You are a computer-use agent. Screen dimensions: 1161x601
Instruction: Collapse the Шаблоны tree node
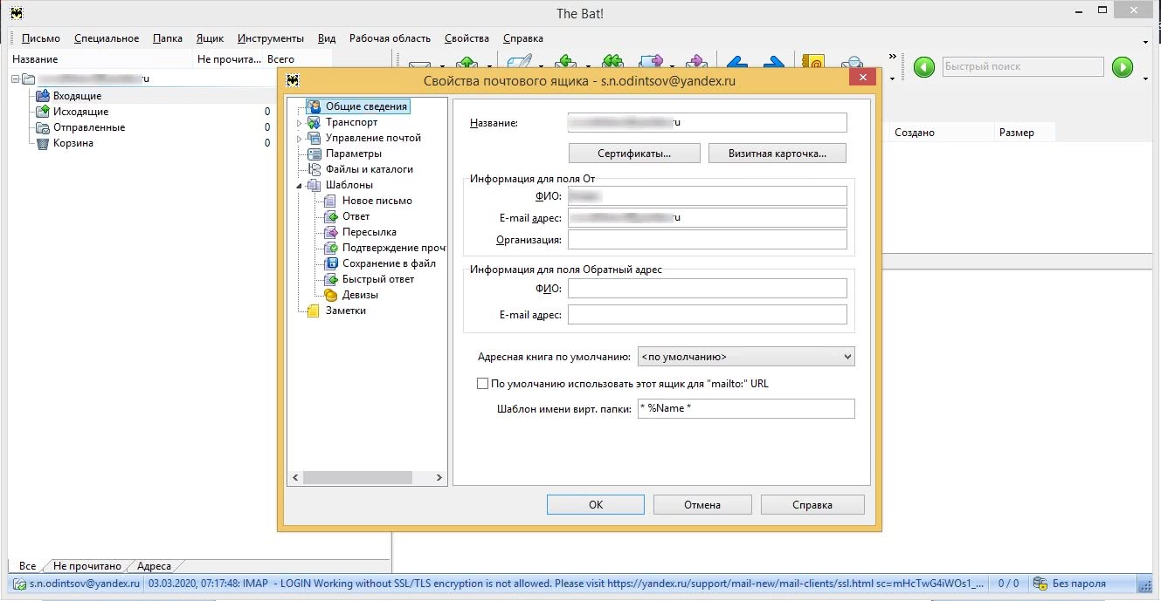299,186
